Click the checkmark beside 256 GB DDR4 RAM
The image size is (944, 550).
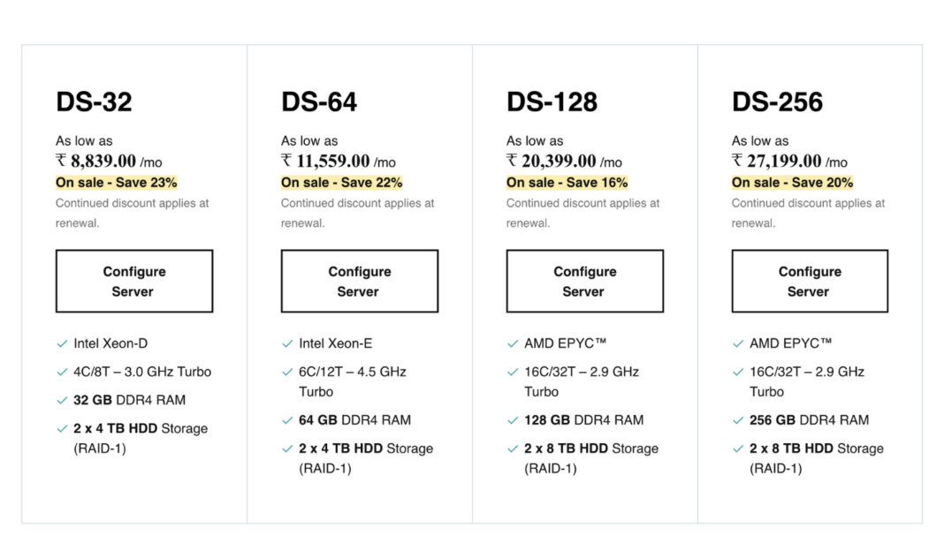point(737,420)
